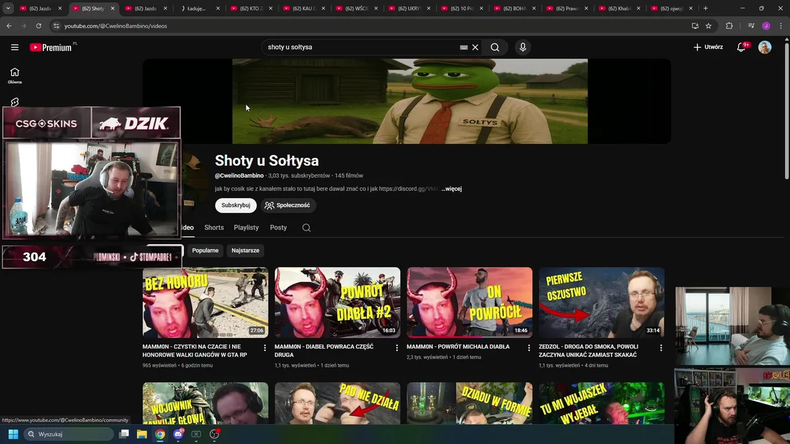Bookmark this page with the star icon
The height and width of the screenshot is (444, 790).
pos(709,26)
